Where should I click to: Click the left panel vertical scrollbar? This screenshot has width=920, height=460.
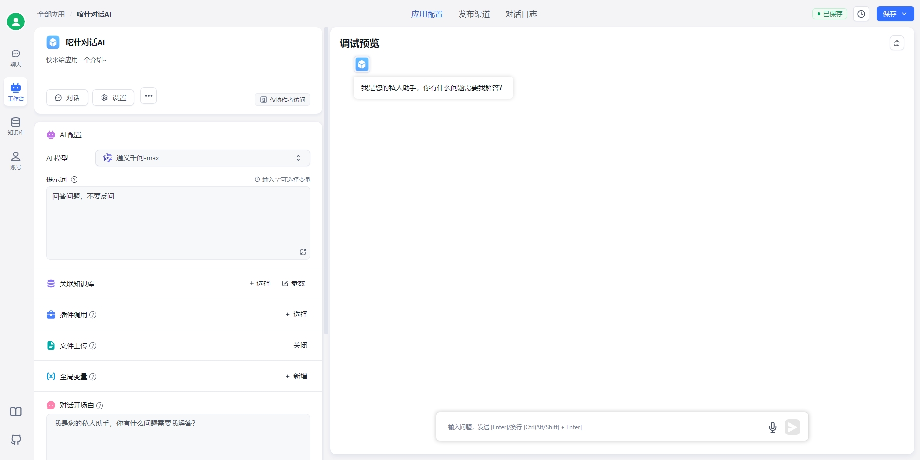[326, 181]
